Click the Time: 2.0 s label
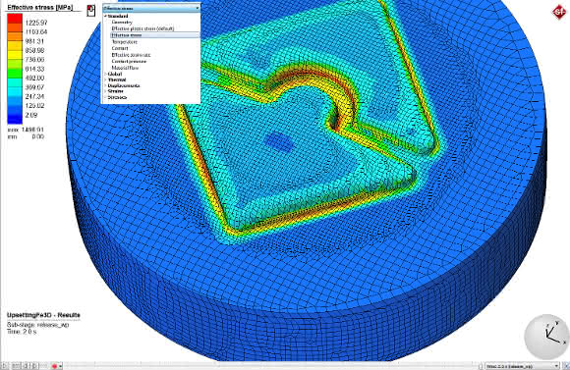The width and height of the screenshot is (570, 370). pyautogui.click(x=22, y=332)
